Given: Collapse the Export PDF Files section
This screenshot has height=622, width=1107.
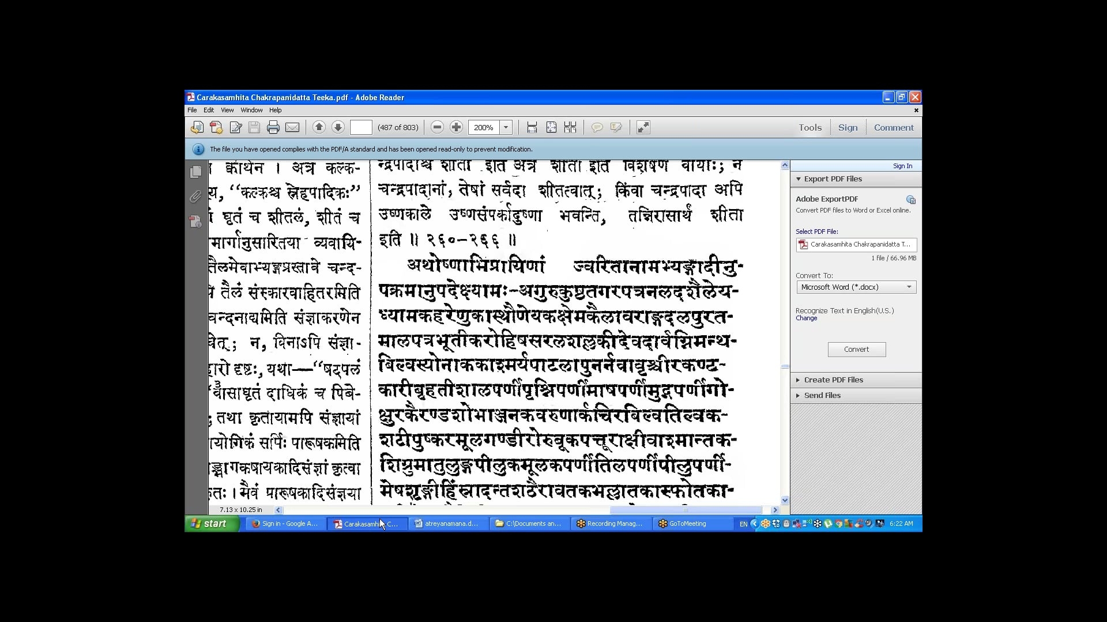Looking at the screenshot, I should coord(833,179).
